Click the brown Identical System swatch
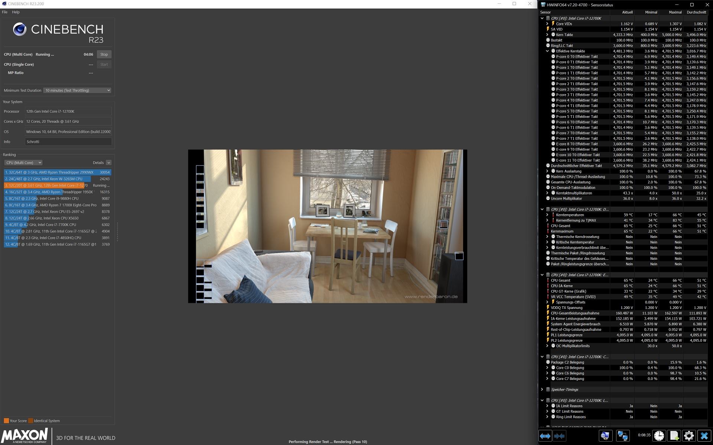The height and width of the screenshot is (445, 713). pos(31,421)
